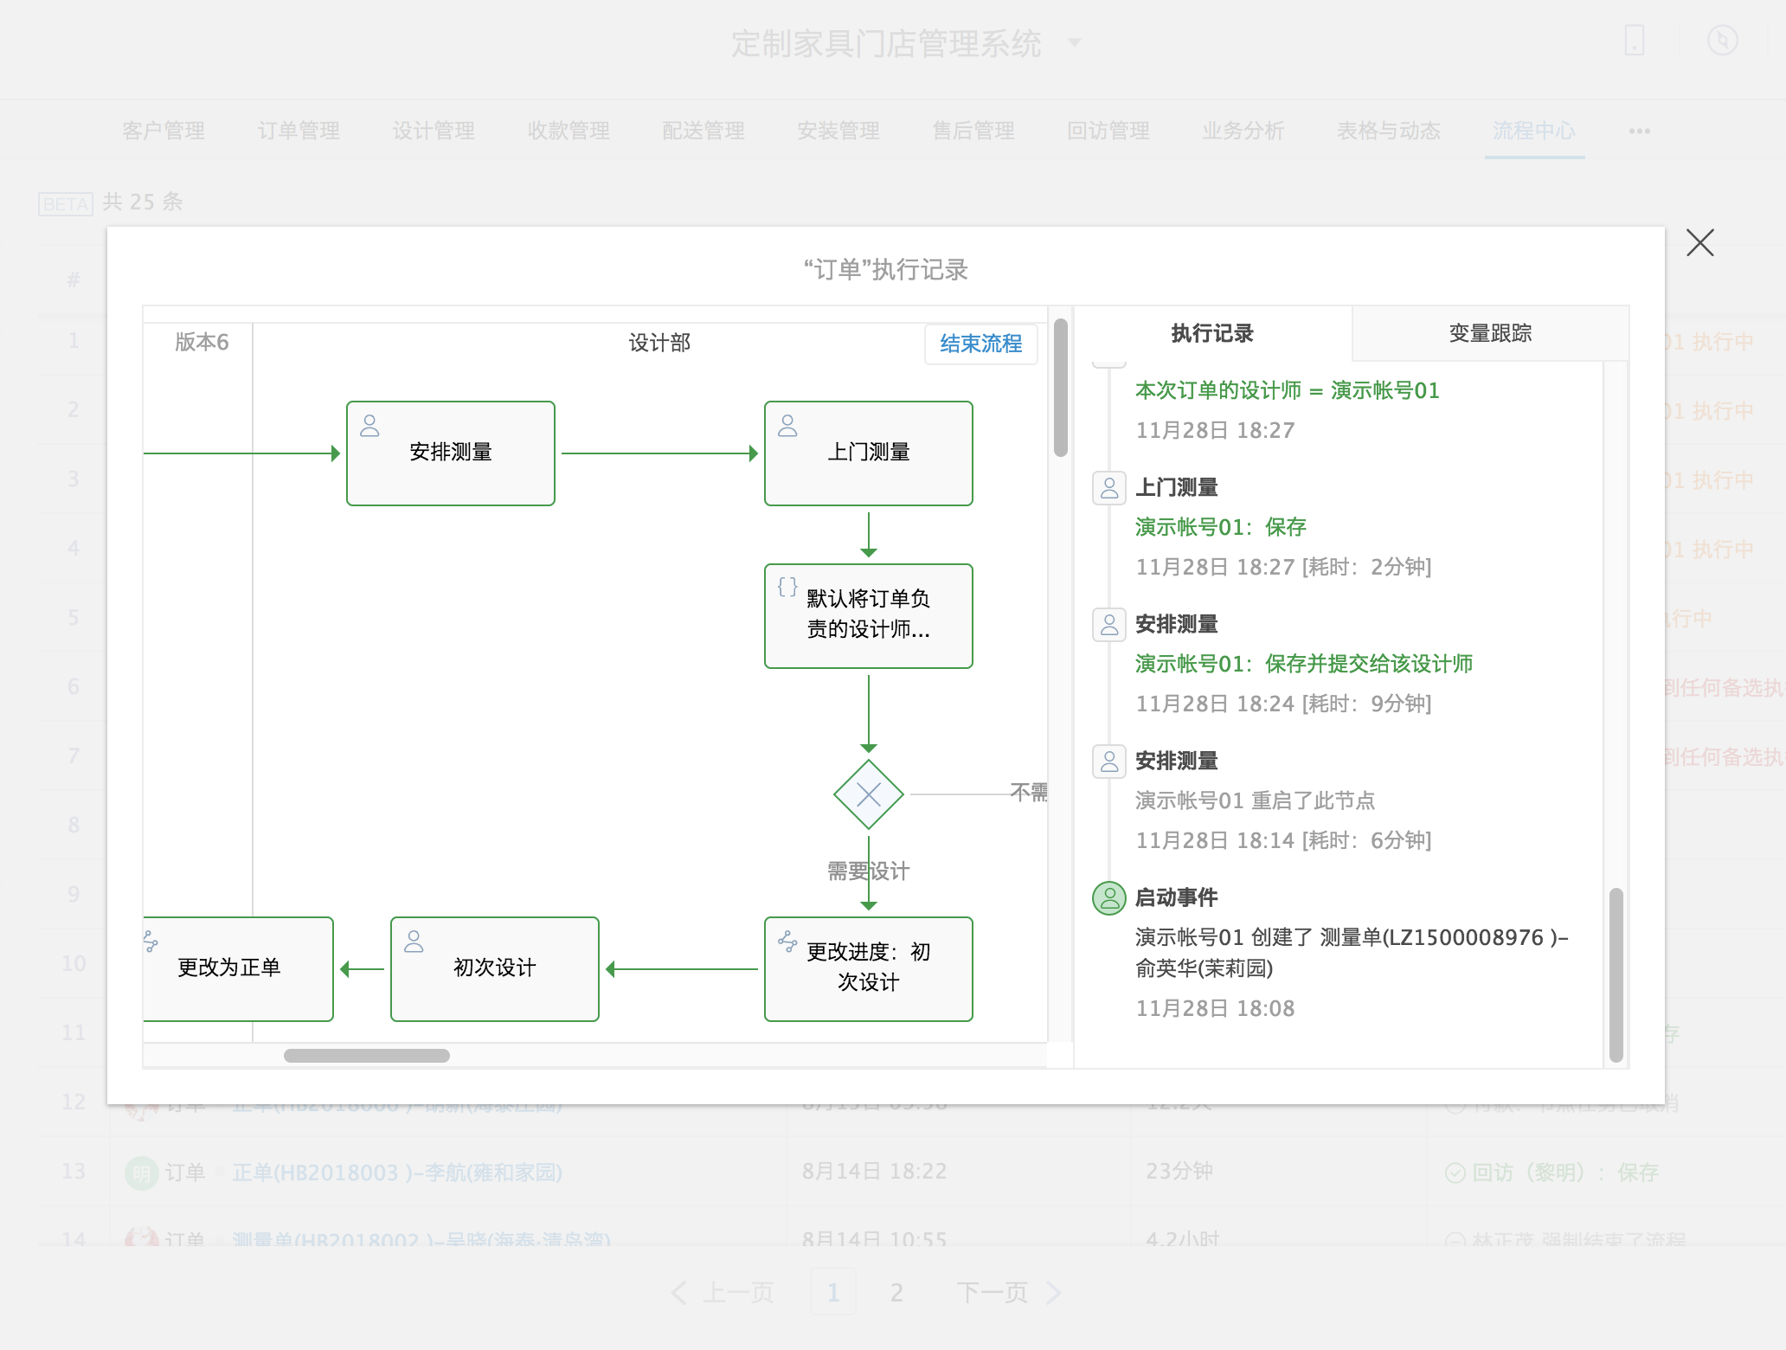The height and width of the screenshot is (1350, 1786).
Task: Click the 默认将订单负责的设计师 script node
Action: click(x=869, y=616)
